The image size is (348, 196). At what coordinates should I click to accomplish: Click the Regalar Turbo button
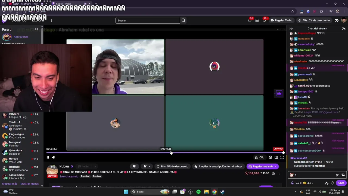click(281, 20)
